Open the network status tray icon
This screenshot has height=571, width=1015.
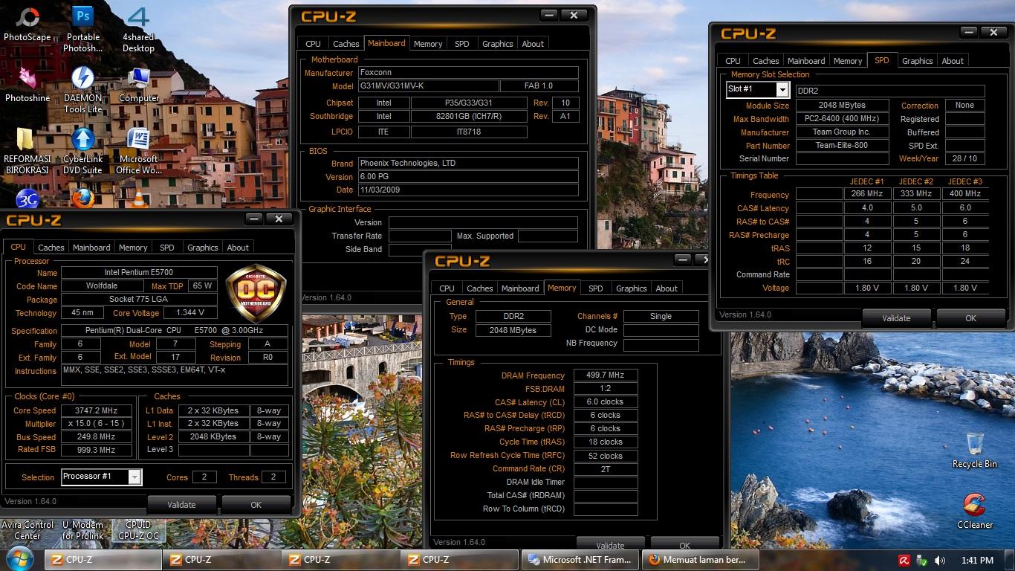coord(922,561)
